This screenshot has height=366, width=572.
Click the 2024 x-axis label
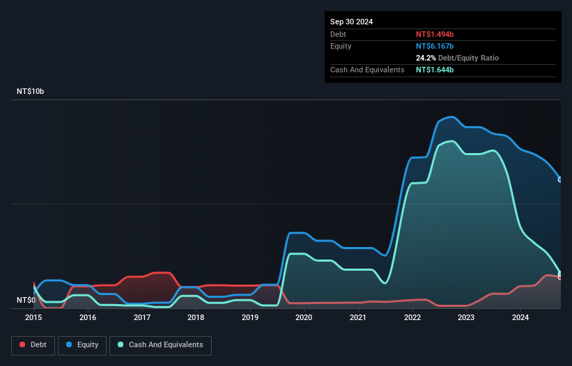(520, 317)
